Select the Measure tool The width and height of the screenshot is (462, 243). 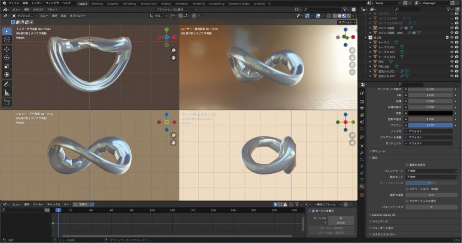(7, 93)
